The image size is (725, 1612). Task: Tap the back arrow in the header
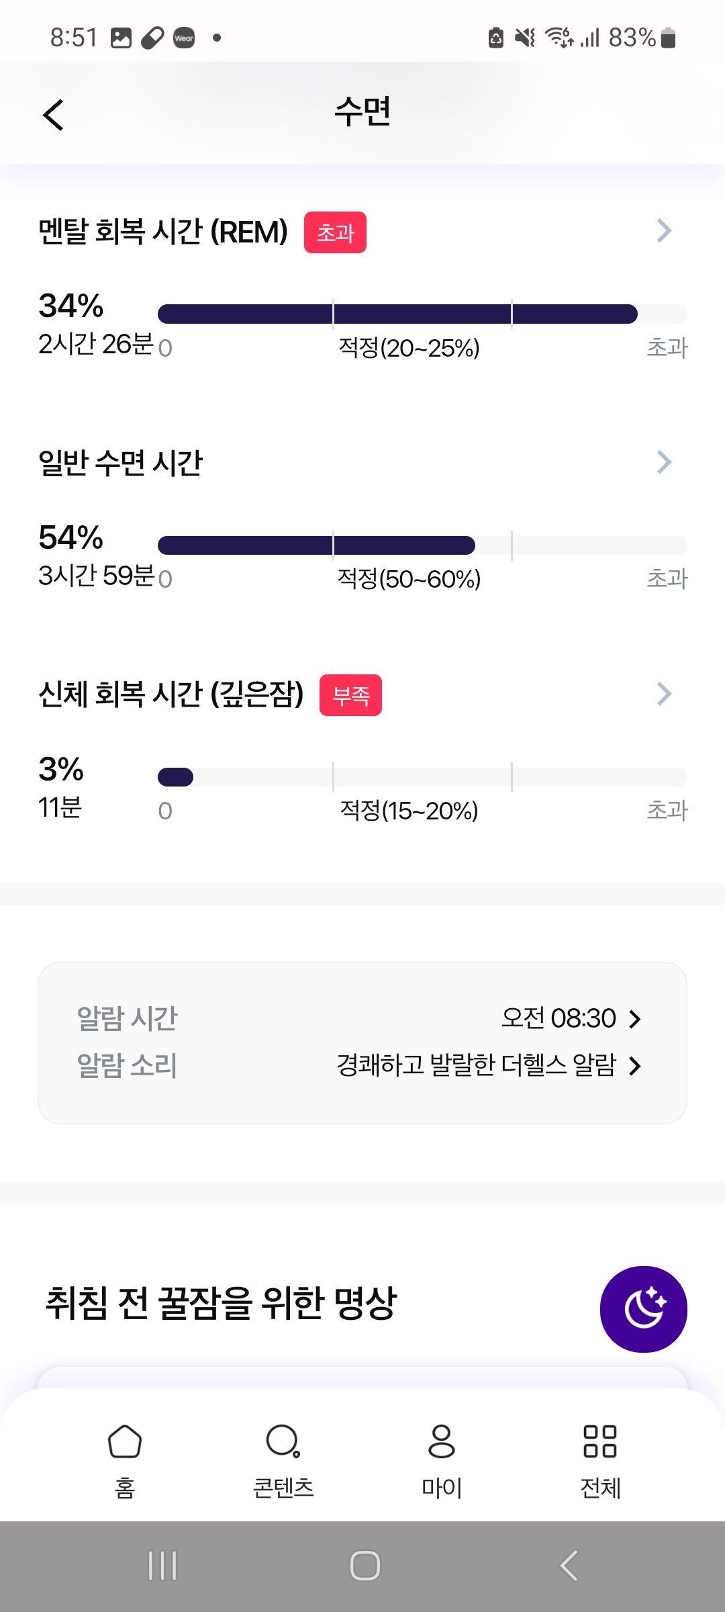(53, 115)
